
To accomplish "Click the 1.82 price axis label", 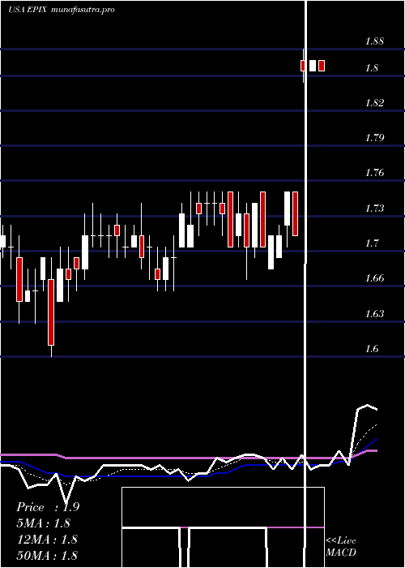I will pos(374,103).
